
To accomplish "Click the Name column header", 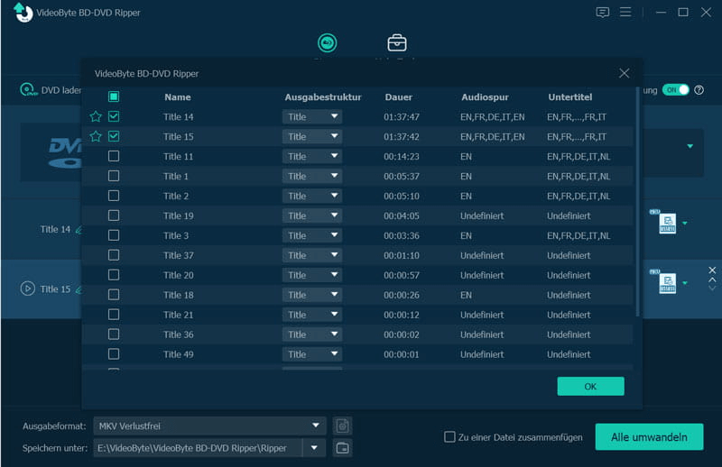I will [177, 97].
